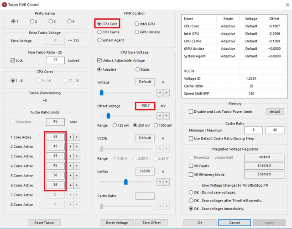Click the Offset Voltage left arrow

point(160,116)
